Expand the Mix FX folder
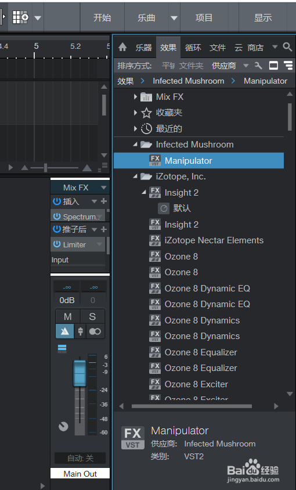Image resolution: width=296 pixels, height=490 pixels. tap(135, 97)
